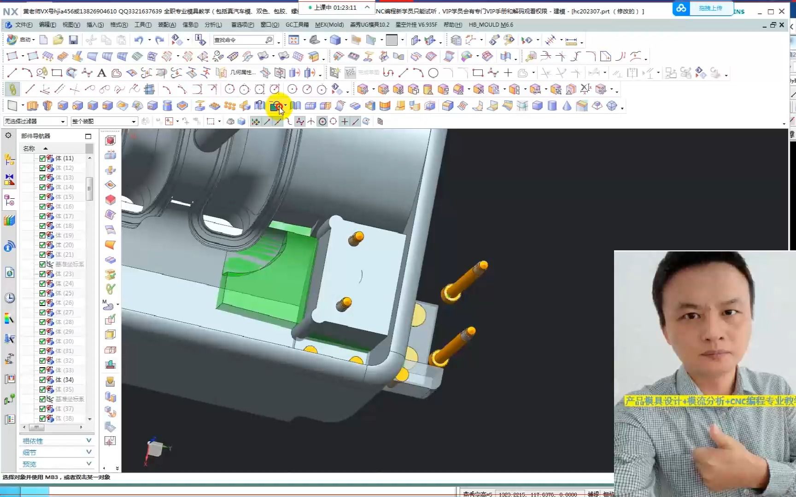Click the green block tool under the cursor
This screenshot has height=497, width=796.
coord(276,106)
